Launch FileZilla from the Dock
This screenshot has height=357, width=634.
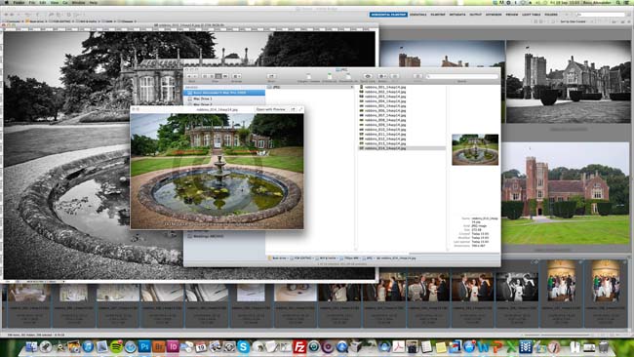pos(299,346)
